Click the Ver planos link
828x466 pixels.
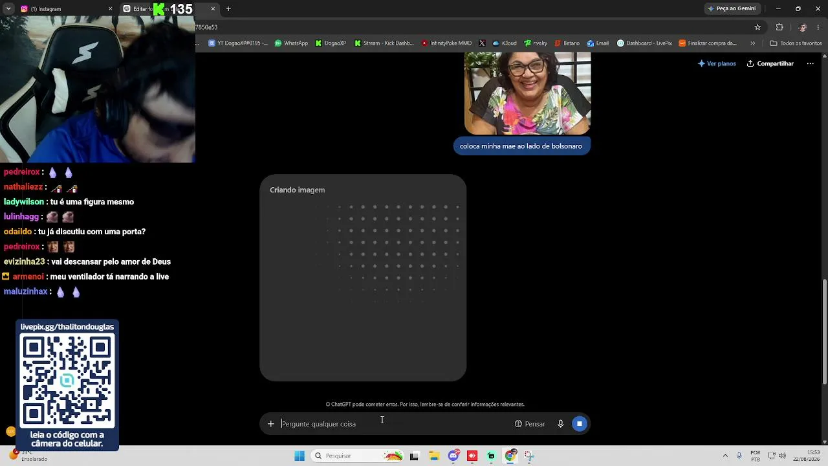tap(717, 63)
